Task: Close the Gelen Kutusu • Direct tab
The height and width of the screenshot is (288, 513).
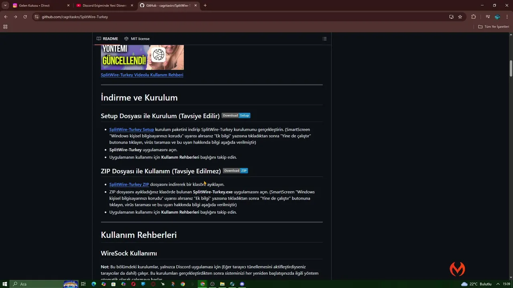Action: (68, 6)
